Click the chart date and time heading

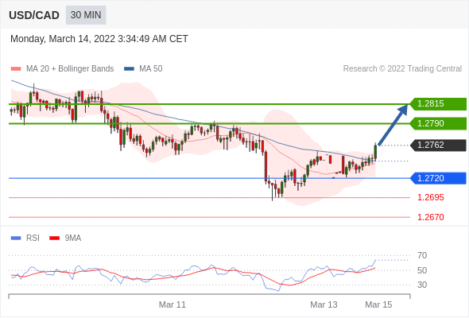click(99, 39)
